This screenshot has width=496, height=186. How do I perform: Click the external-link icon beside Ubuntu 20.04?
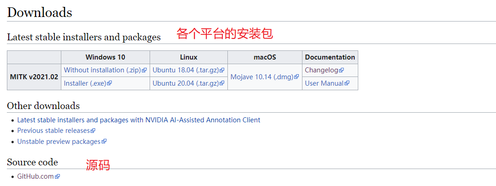coord(222,83)
